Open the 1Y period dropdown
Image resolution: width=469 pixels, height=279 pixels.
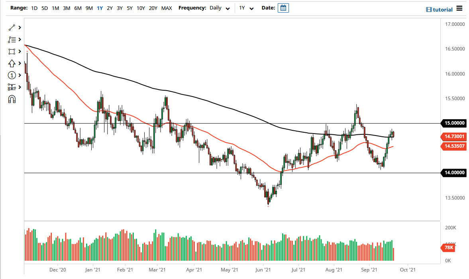246,8
